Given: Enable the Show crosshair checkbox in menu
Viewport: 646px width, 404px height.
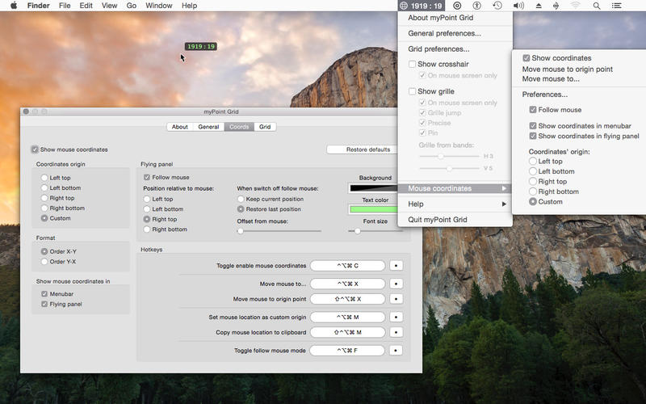Looking at the screenshot, I should [x=413, y=64].
